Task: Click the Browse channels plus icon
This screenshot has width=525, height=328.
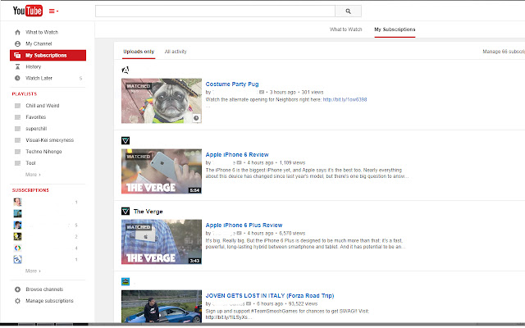Action: [x=18, y=289]
